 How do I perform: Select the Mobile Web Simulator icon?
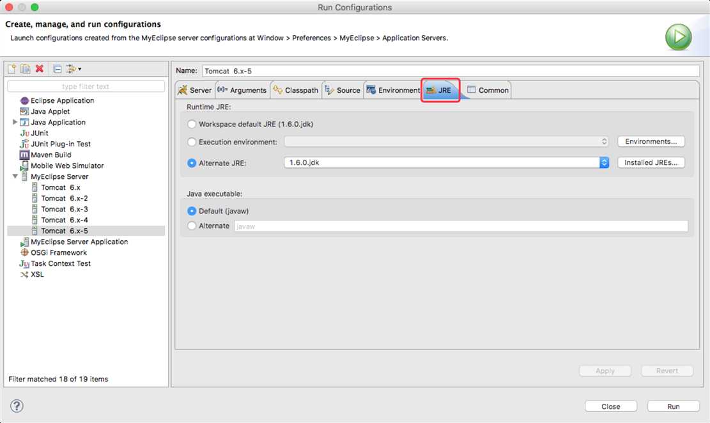24,165
